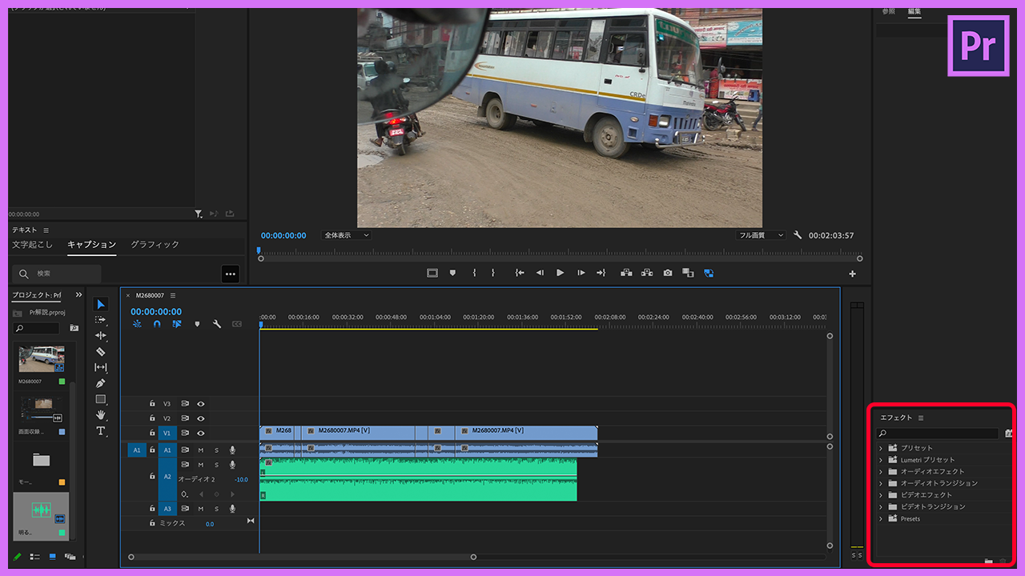
Task: Expand the オーディオトランジション folder
Action: [882, 483]
